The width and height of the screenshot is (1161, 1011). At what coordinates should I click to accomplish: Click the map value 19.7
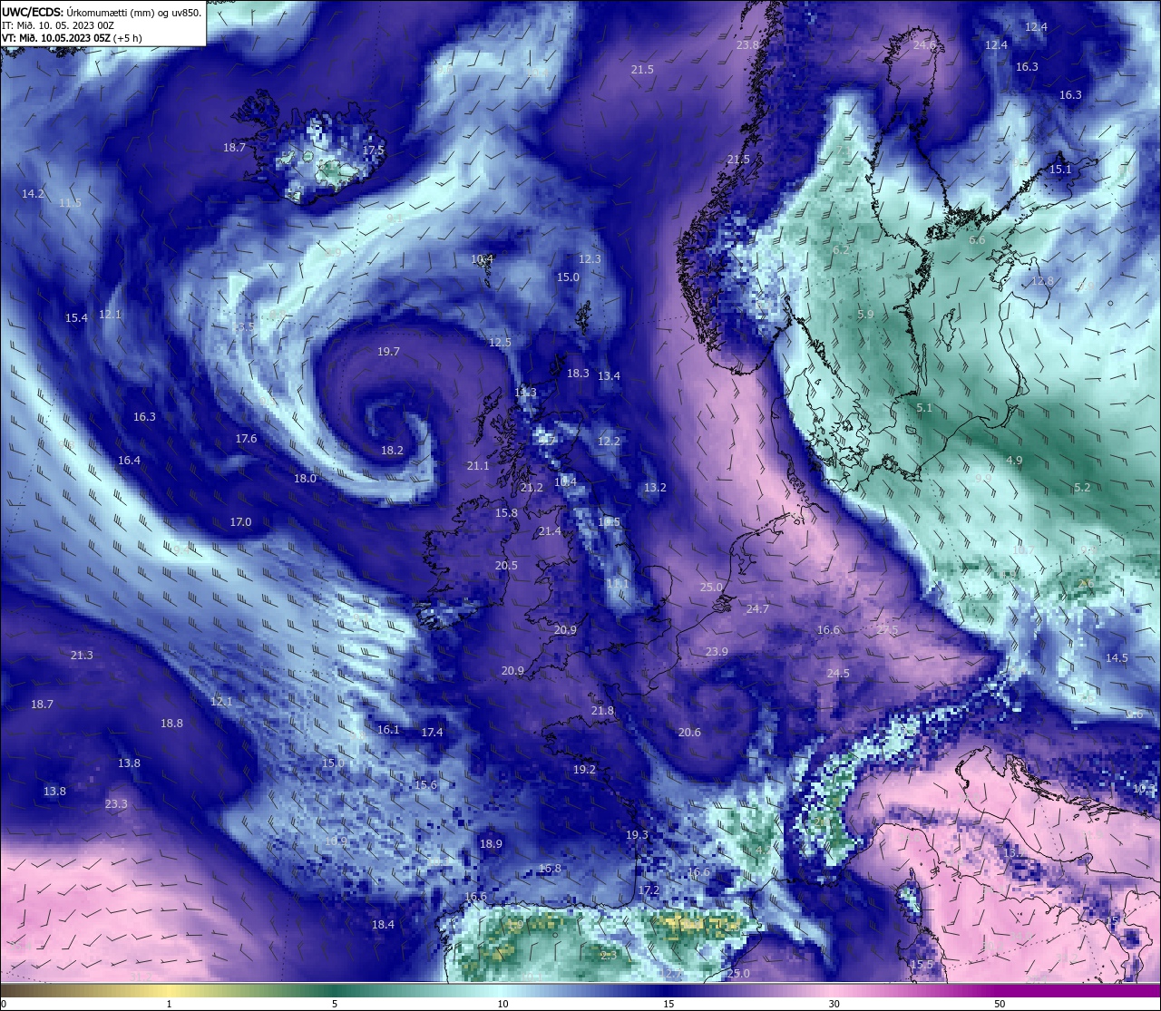click(388, 352)
